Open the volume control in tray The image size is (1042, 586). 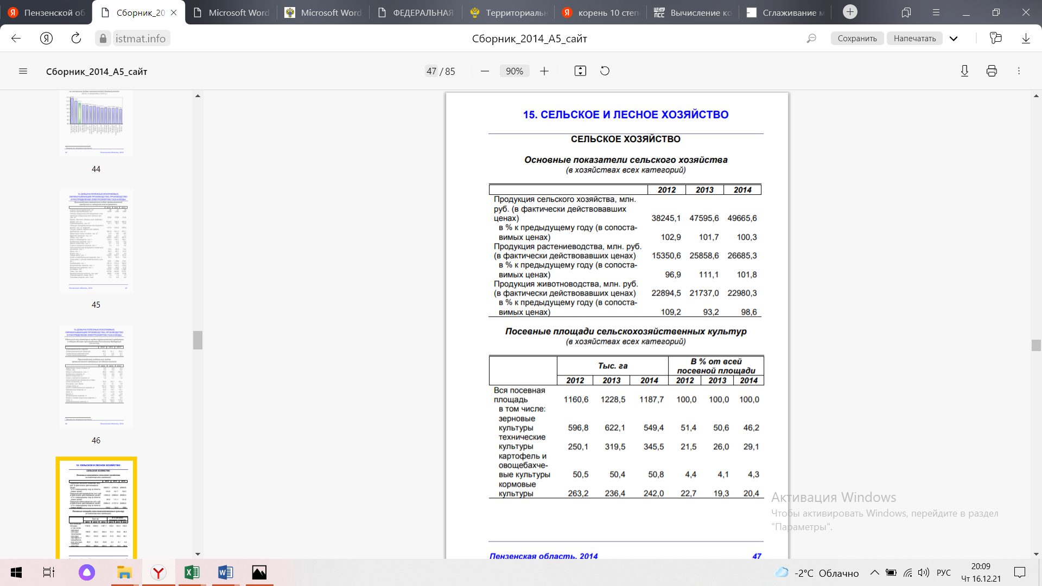[924, 572]
